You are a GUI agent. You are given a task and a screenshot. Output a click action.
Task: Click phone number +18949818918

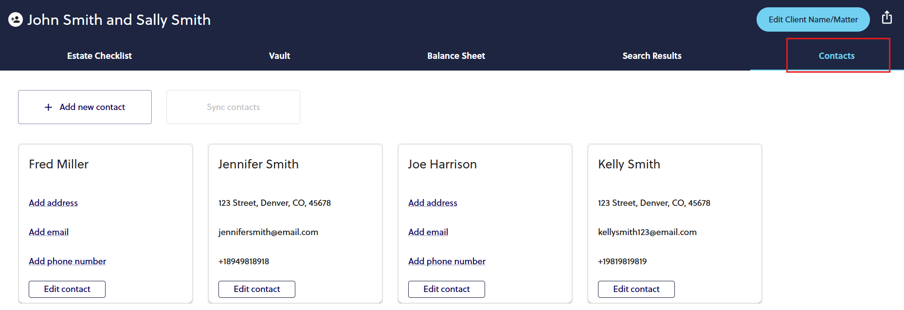[x=244, y=261]
